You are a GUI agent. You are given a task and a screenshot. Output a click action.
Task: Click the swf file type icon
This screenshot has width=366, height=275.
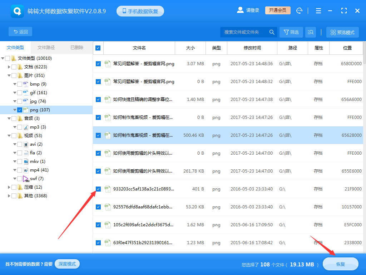point(26,179)
